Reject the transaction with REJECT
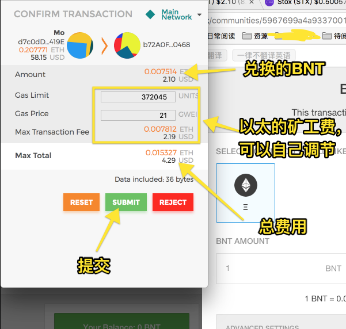Viewport: 346px width, 329px height. [173, 202]
